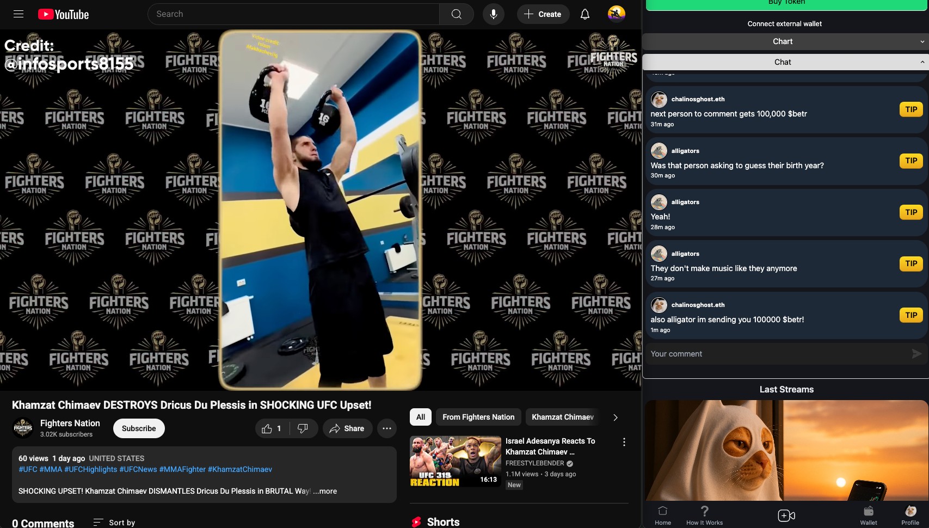Open chalinosghost.eth avatar on 1m ago message
Viewport: 929px width, 528px height.
[x=659, y=305]
